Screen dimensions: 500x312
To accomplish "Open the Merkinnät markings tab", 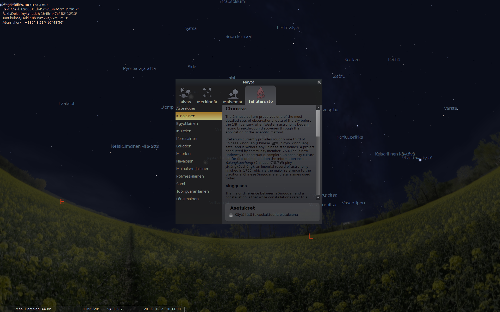I will tap(207, 95).
